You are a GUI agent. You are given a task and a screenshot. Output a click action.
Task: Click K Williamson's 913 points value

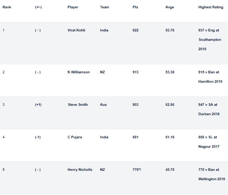click(135, 72)
